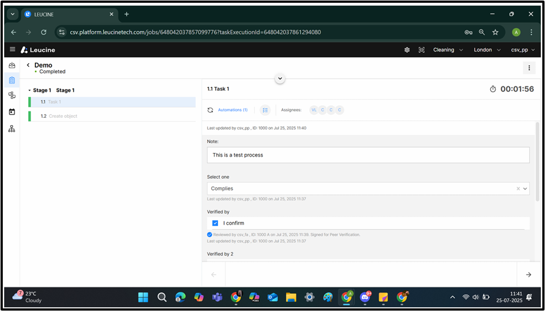Open the three-dot job options menu
Viewport: 545px width, 311px height.
tap(529, 68)
